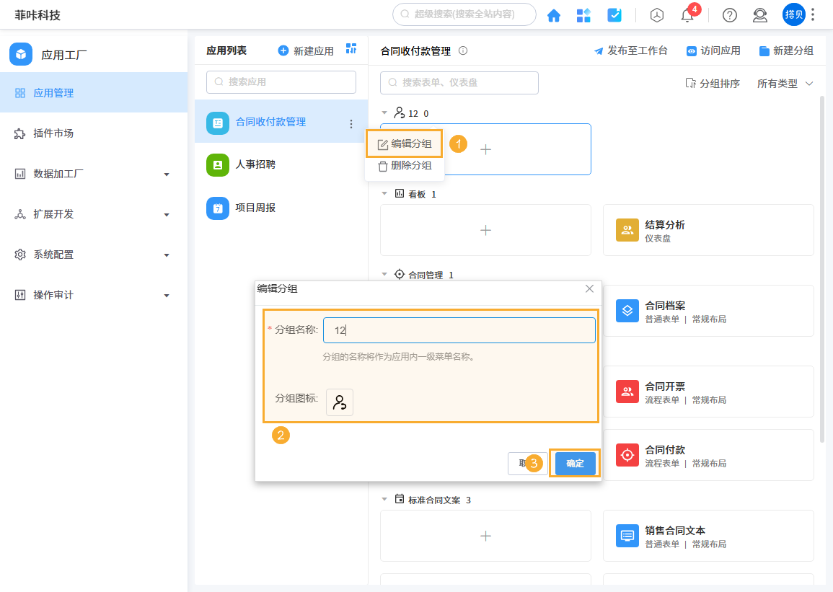
Task: Confirm with the 确定 button
Action: [575, 464]
